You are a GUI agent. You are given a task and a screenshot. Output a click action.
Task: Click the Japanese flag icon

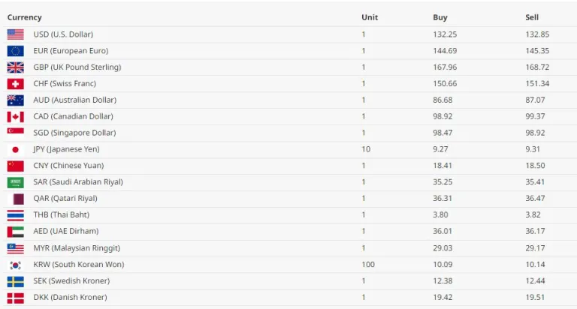click(x=15, y=149)
